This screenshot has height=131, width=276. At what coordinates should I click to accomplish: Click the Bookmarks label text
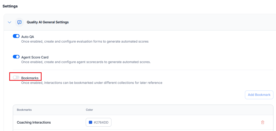(30, 78)
